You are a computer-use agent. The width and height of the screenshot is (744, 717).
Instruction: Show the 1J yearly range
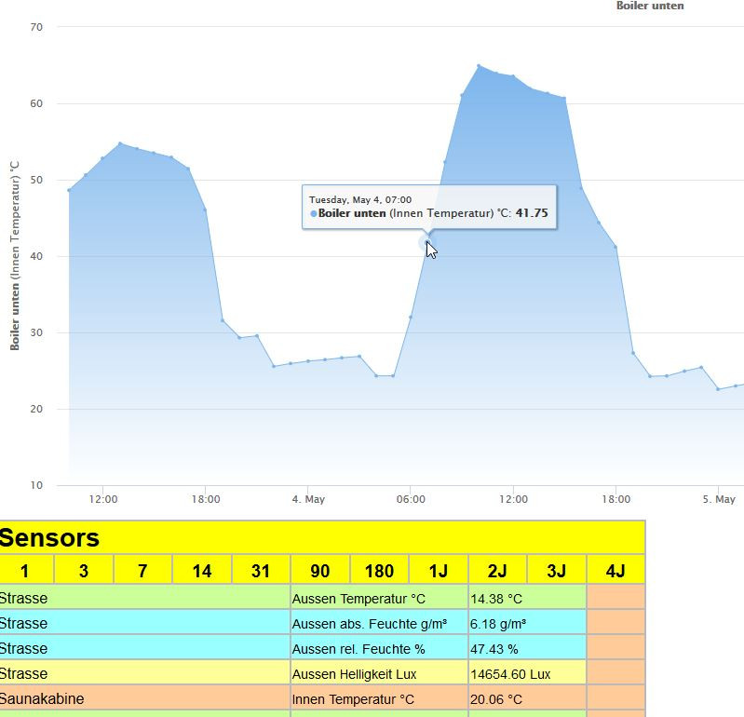tap(438, 570)
